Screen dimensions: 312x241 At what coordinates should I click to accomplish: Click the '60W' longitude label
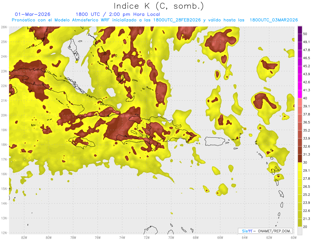[294, 237]
